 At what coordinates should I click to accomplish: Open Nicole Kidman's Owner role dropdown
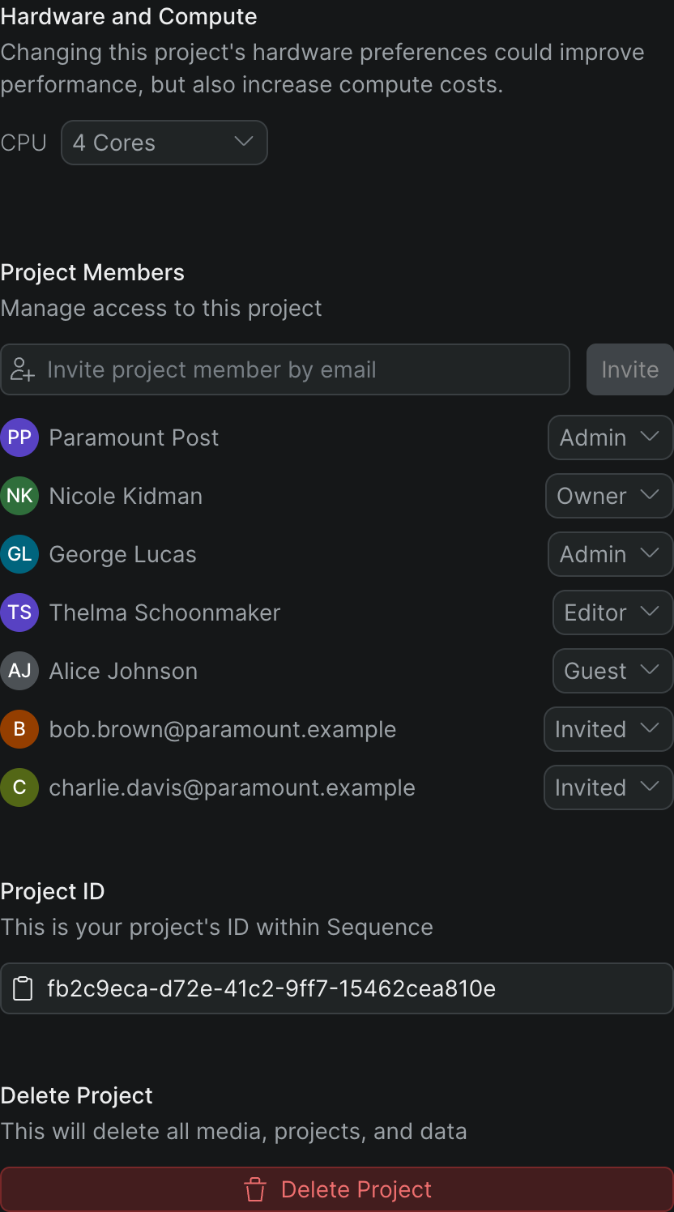[609, 496]
